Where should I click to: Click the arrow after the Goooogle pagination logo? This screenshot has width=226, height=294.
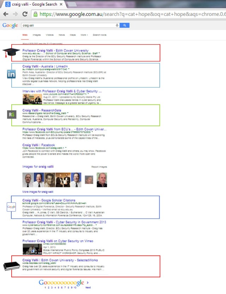pos(88,283)
